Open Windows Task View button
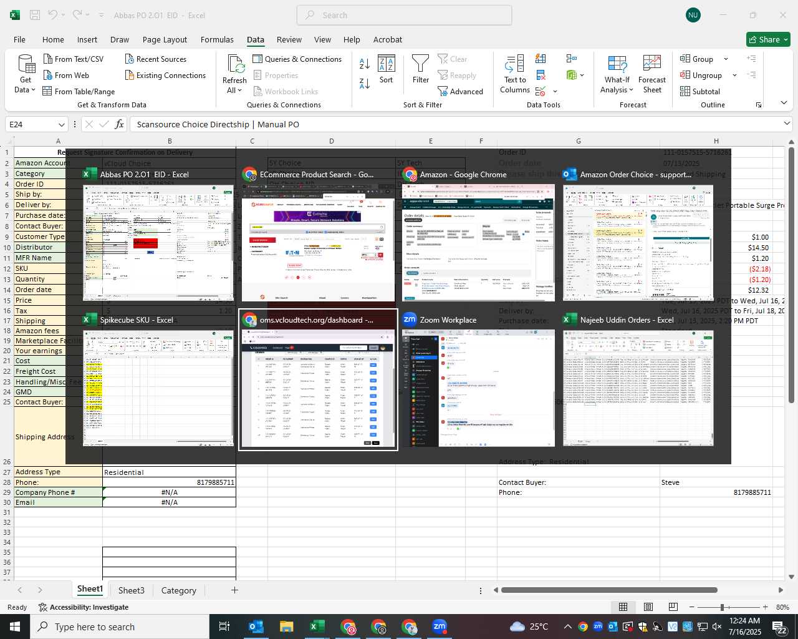 (x=224, y=627)
